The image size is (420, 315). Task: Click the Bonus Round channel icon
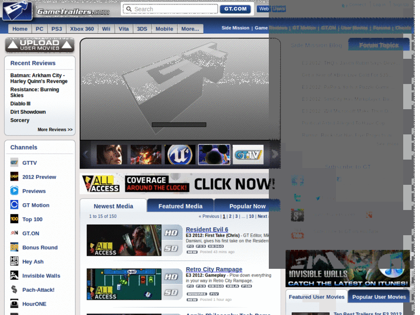tap(14, 247)
